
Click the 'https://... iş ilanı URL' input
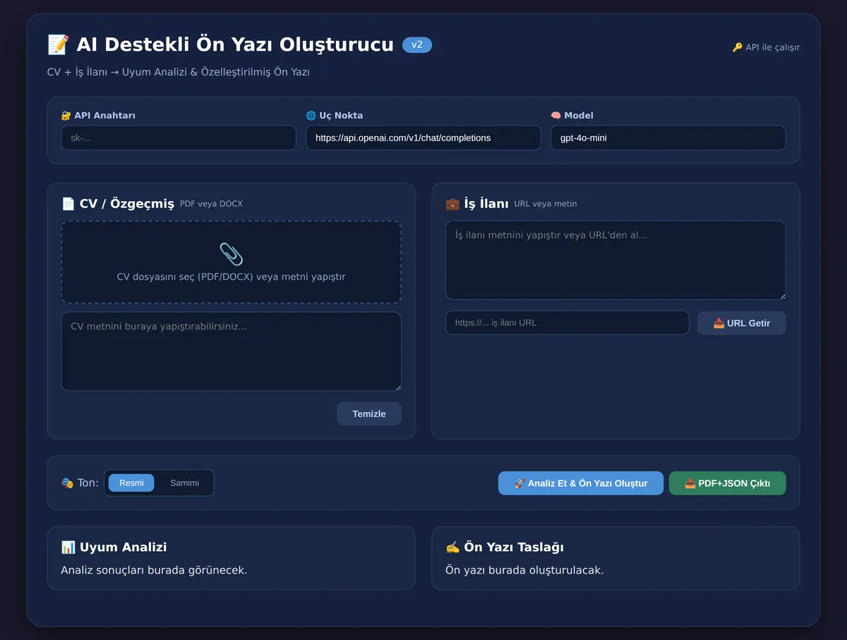click(567, 323)
